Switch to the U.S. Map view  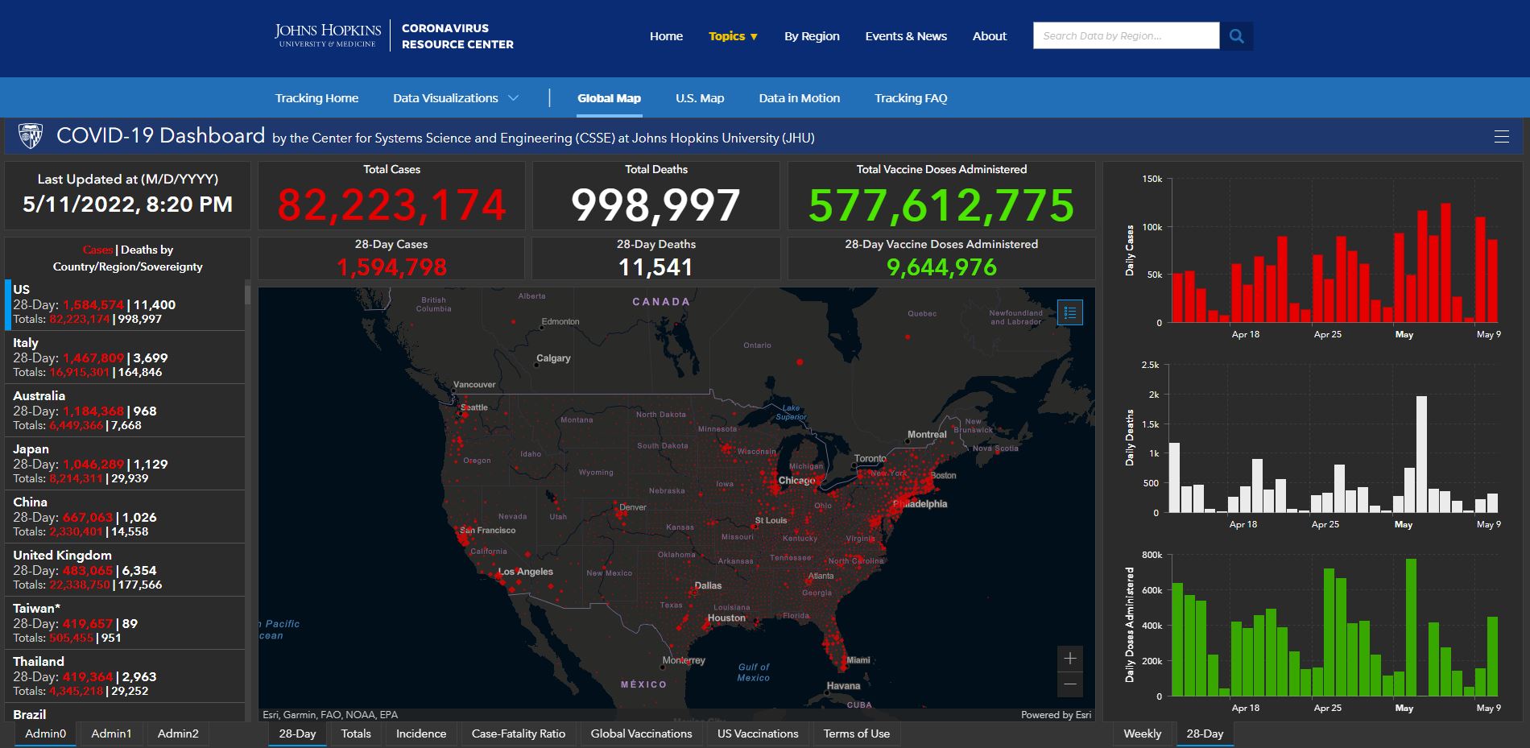[x=700, y=98]
